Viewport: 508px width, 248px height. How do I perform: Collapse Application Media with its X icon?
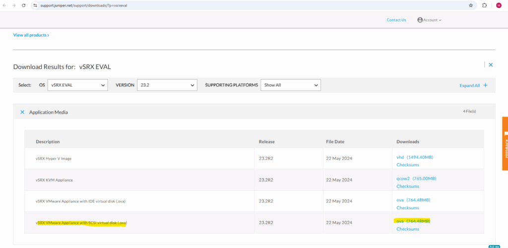(x=22, y=112)
